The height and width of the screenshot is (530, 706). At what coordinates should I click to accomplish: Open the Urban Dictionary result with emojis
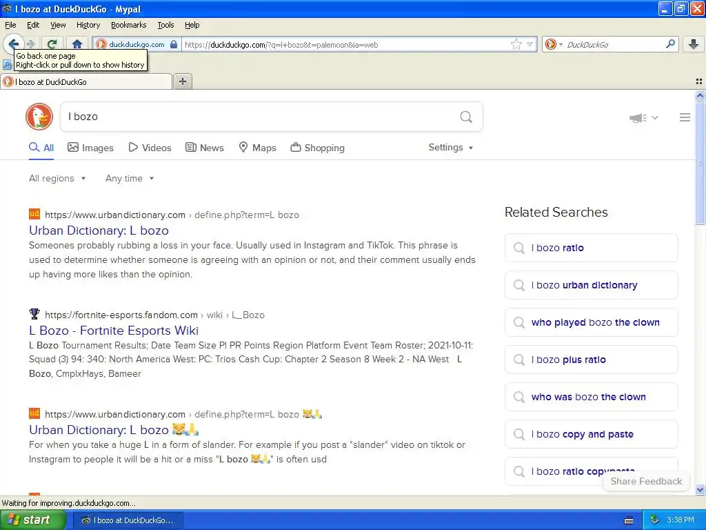pos(114,430)
